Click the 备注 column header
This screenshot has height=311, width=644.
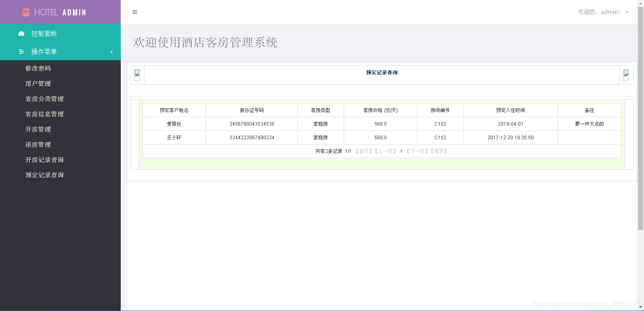(x=590, y=110)
